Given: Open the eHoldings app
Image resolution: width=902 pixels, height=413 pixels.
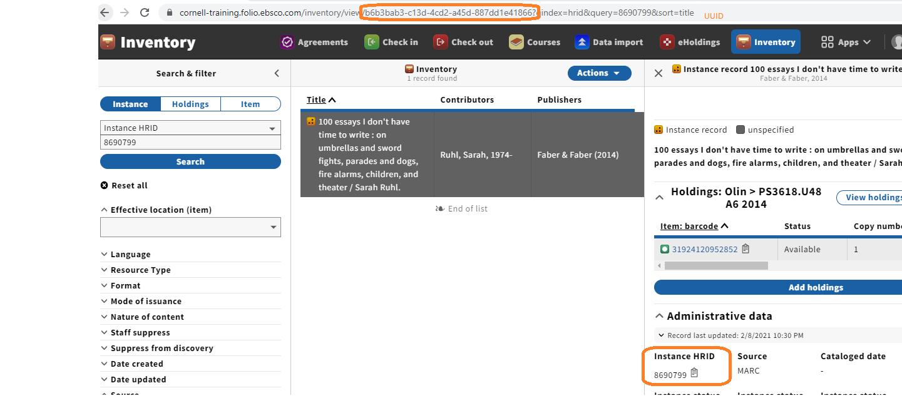Looking at the screenshot, I should pos(690,42).
